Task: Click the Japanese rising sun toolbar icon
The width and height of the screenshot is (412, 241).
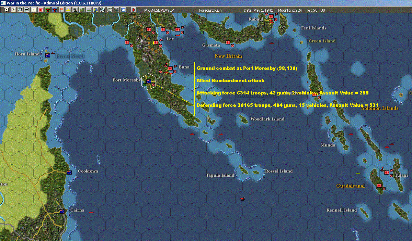Action: click(x=41, y=10)
